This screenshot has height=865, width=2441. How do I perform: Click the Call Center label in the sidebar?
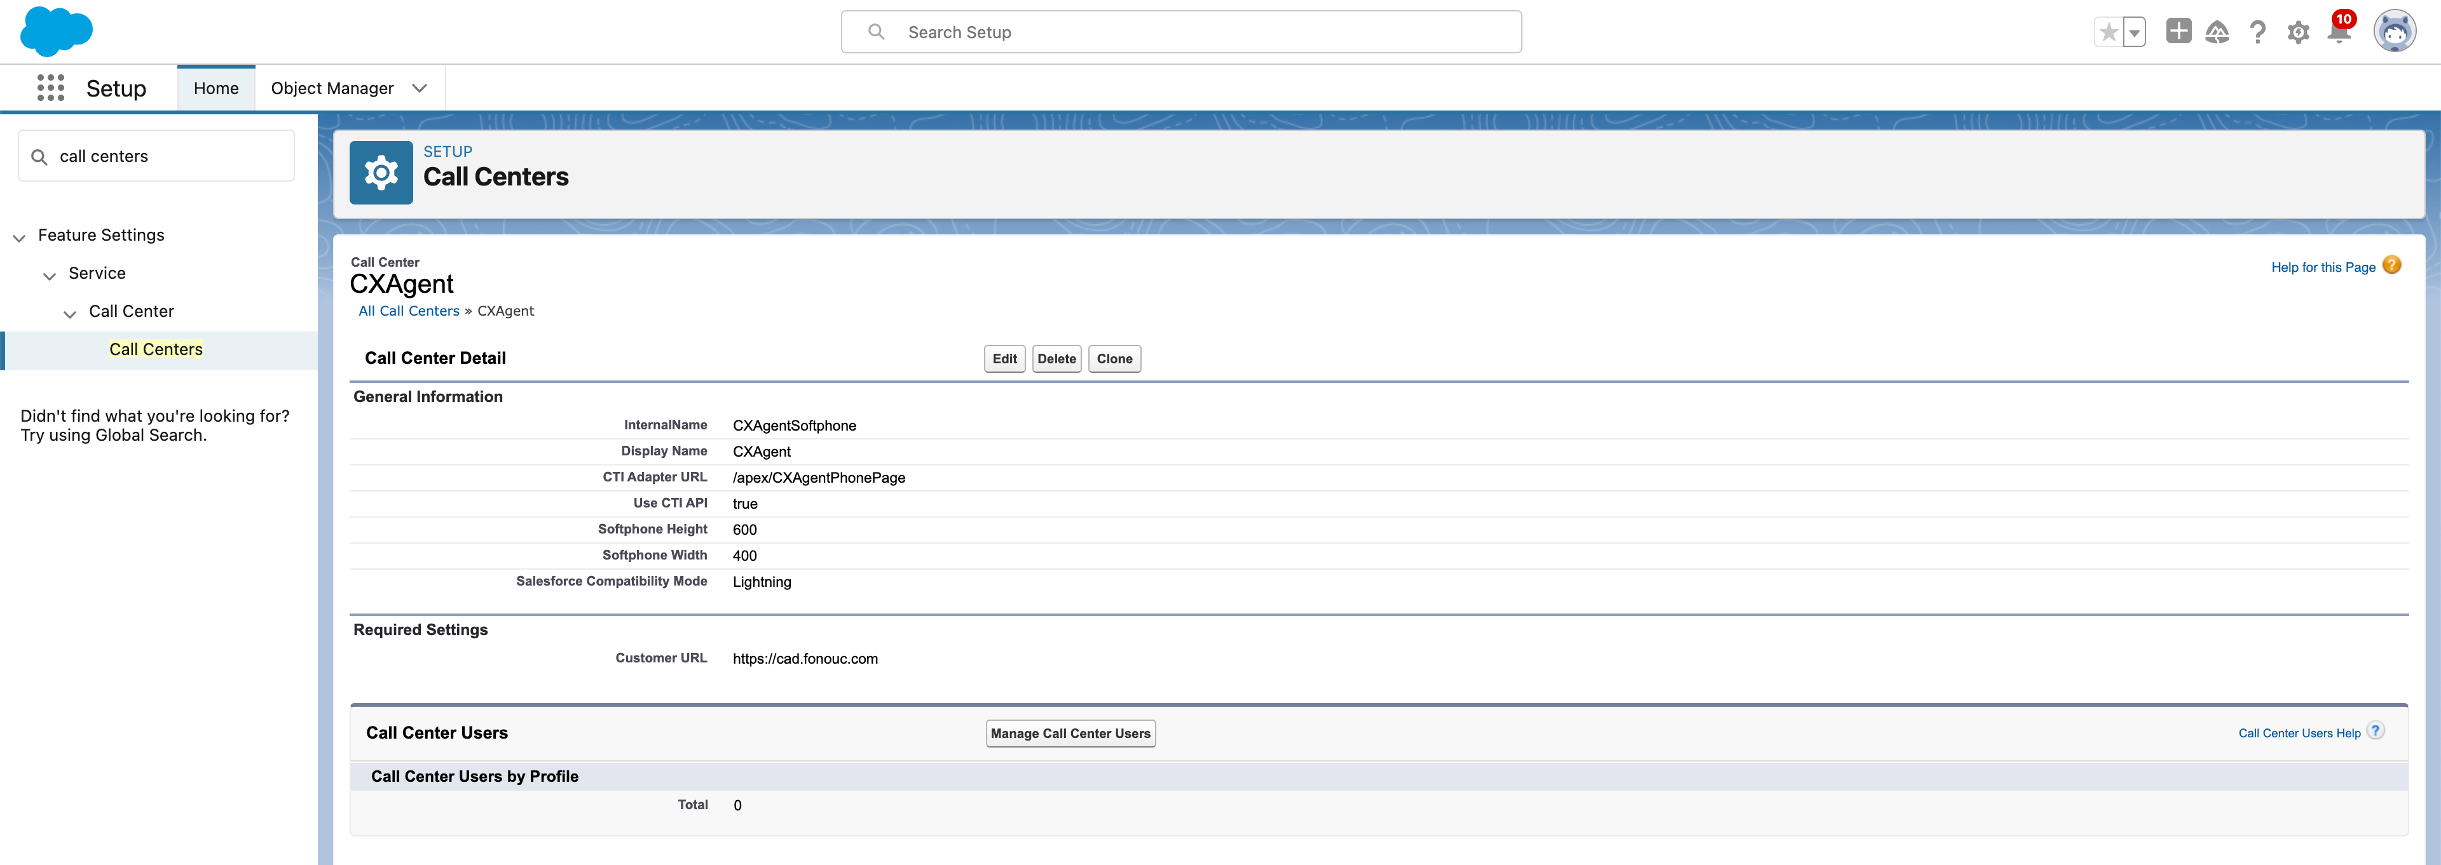(132, 311)
